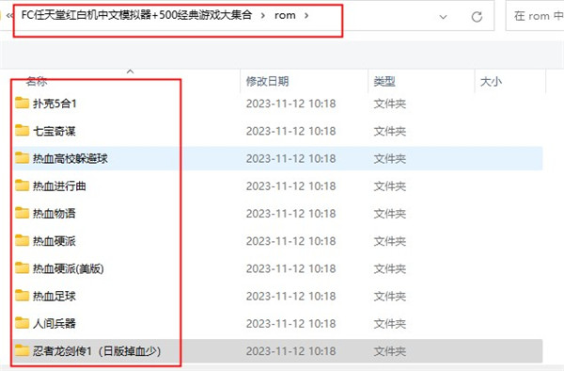This screenshot has width=564, height=371.
Task: Expand chevron between parent folder and rom
Action: pyautogui.click(x=263, y=15)
